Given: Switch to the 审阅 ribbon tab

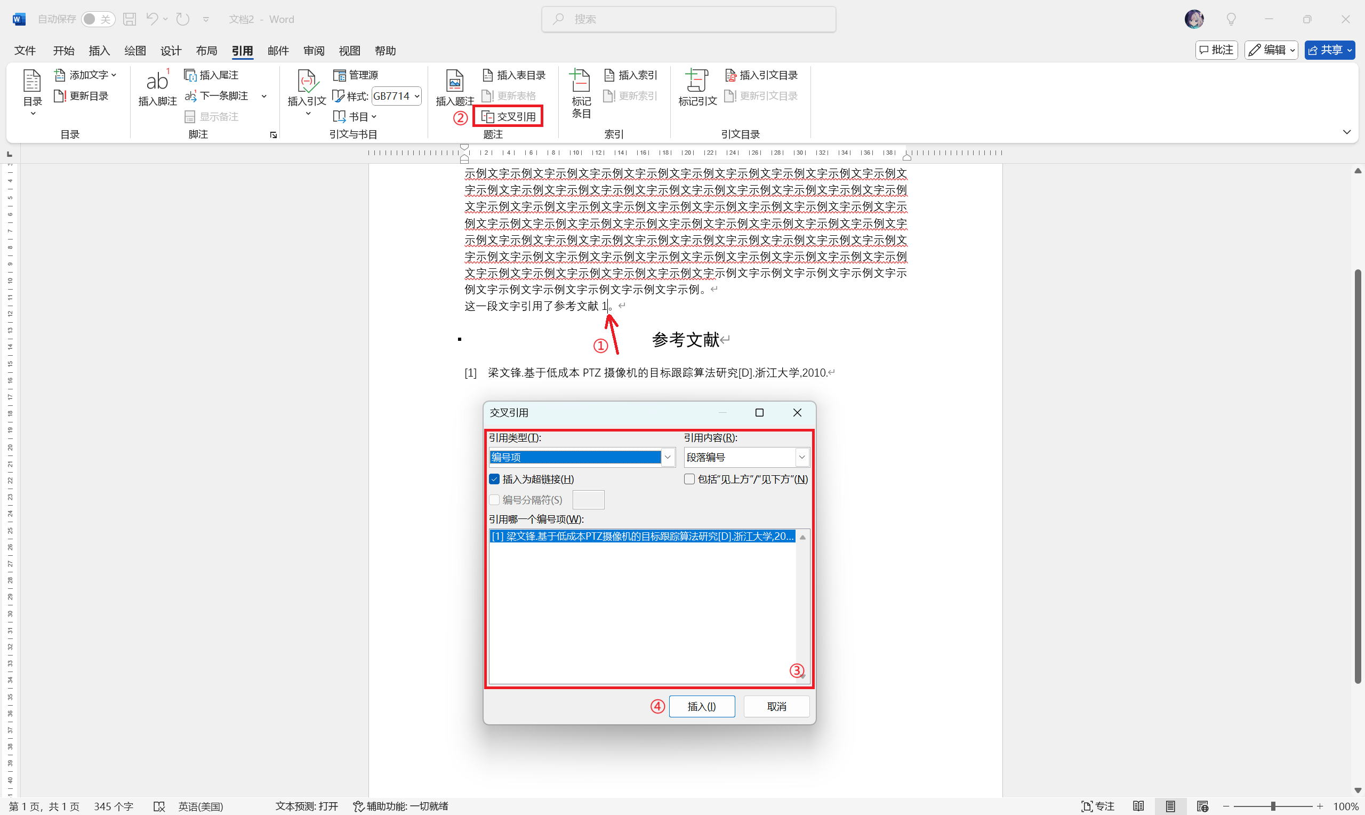Looking at the screenshot, I should 313,50.
